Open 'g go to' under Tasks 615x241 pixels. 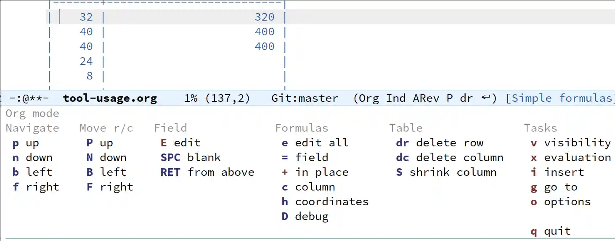coord(554,187)
